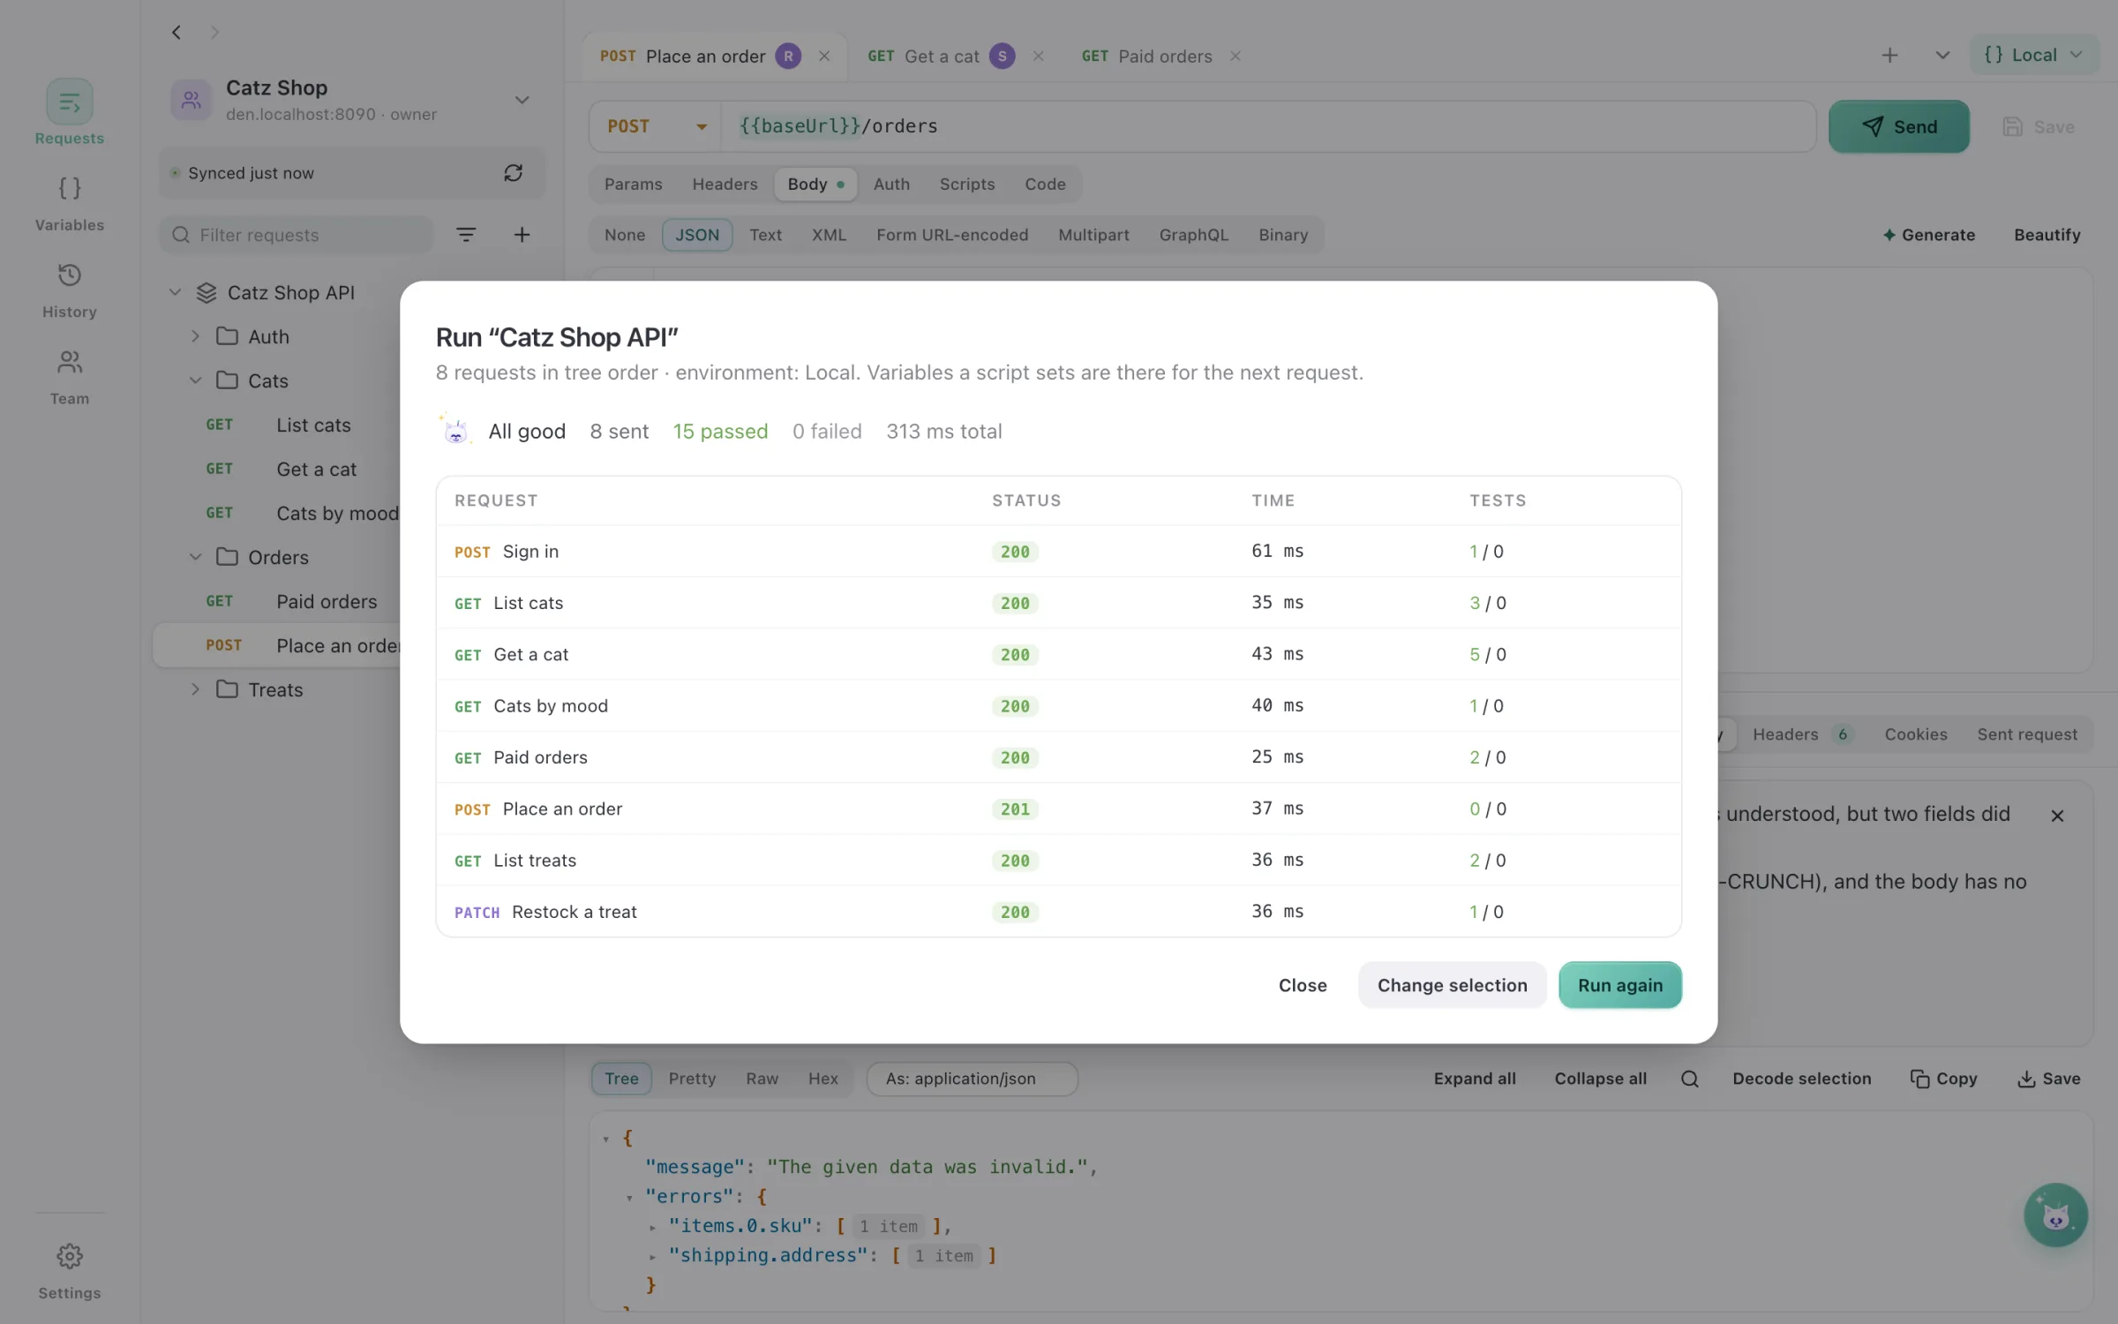Switch to the Get a cat tab
The image size is (2118, 1324).
pyautogui.click(x=941, y=56)
